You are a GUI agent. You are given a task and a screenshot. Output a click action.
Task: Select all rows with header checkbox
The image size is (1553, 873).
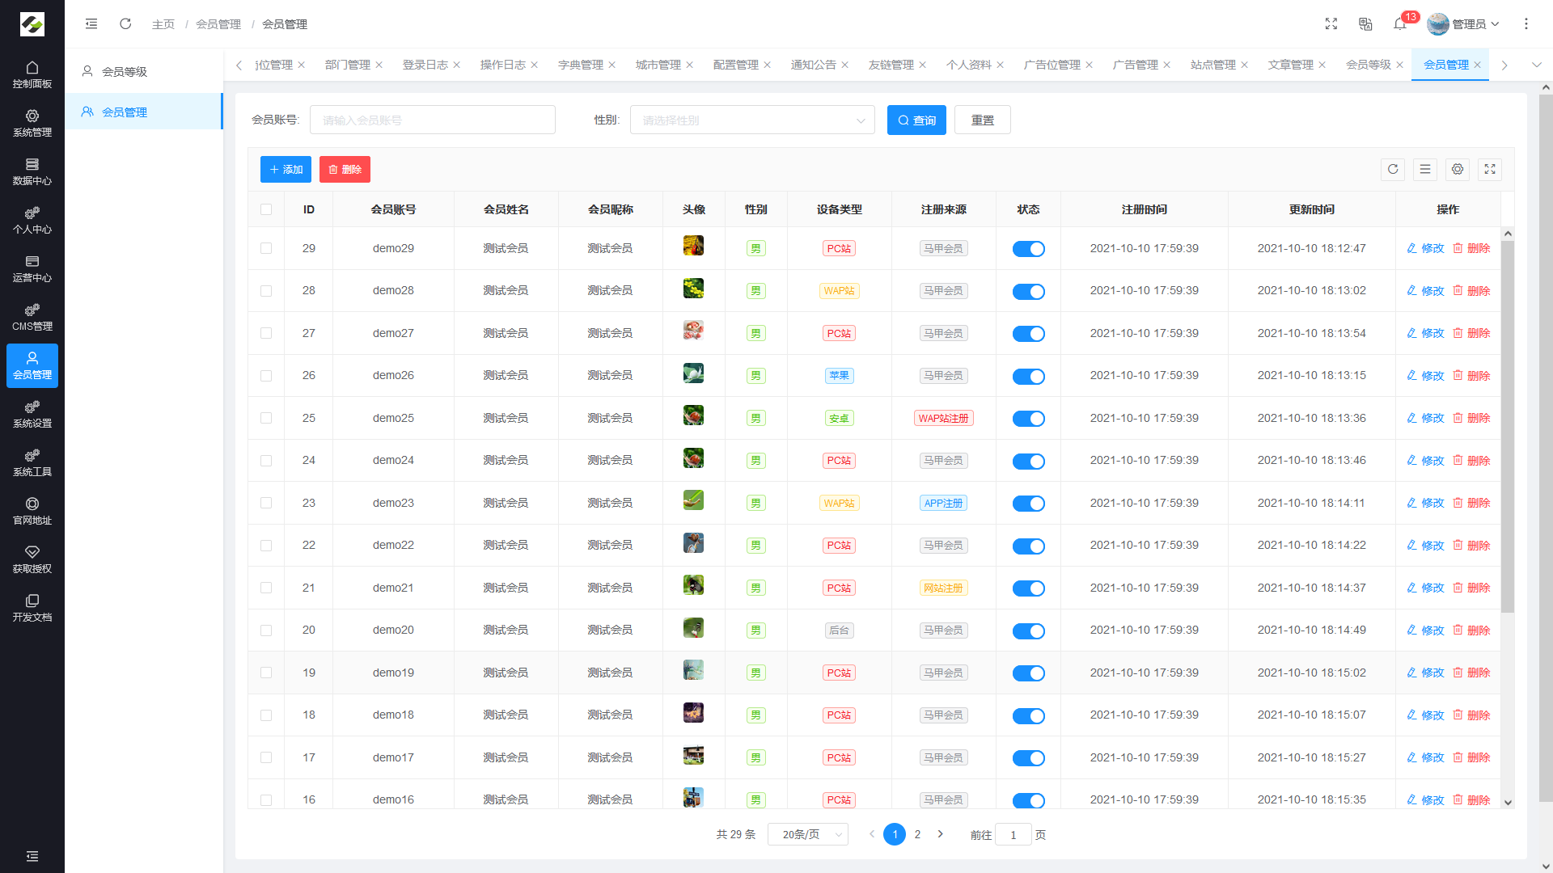click(266, 210)
